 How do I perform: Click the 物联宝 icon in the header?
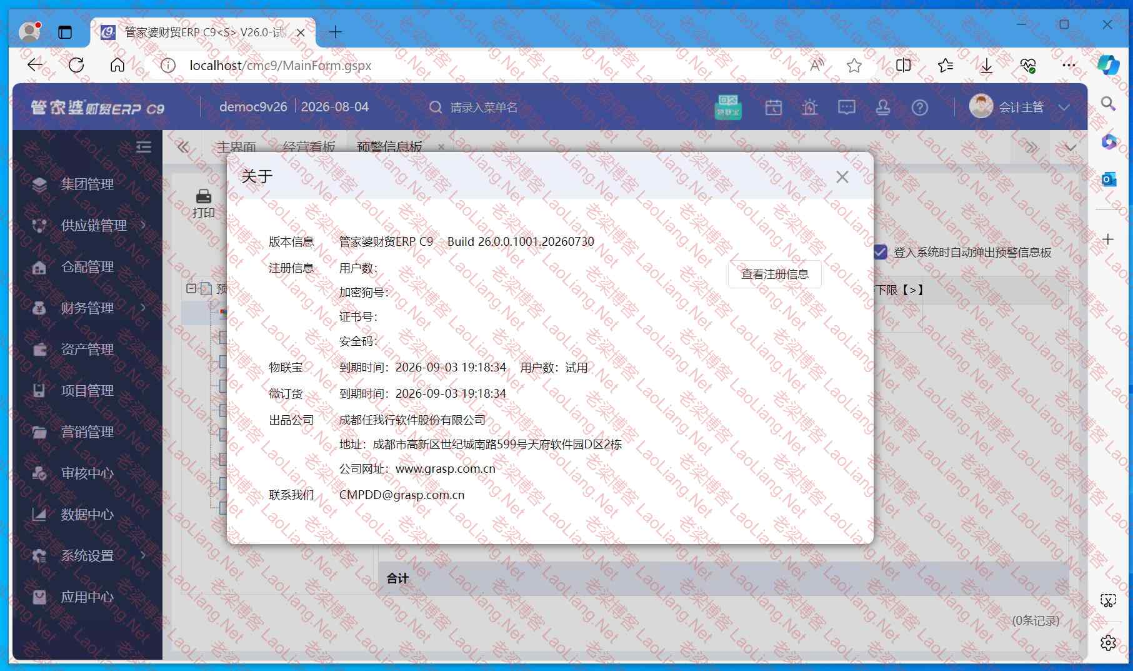728,107
